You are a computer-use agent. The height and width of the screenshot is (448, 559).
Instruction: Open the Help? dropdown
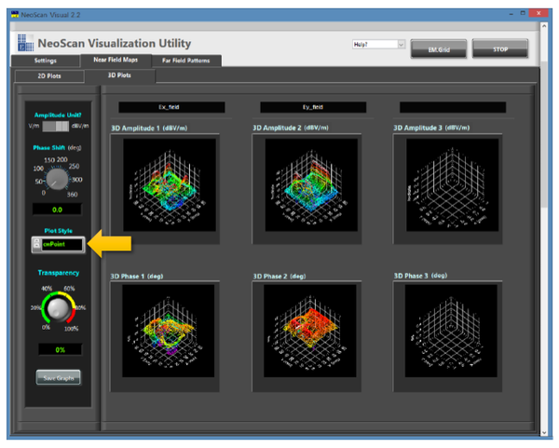coord(378,45)
